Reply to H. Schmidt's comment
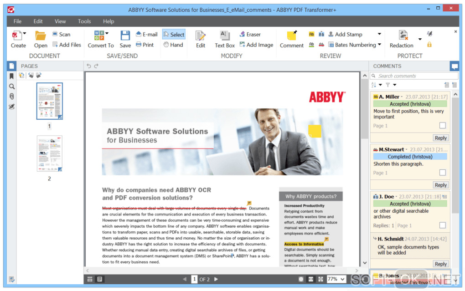The image size is (465, 291). point(441,264)
